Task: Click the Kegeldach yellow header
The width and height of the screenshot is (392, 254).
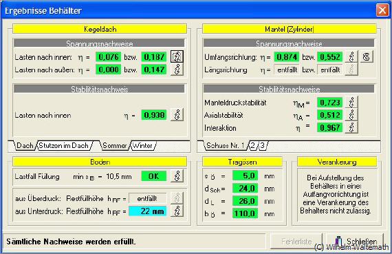Action: tap(100, 29)
